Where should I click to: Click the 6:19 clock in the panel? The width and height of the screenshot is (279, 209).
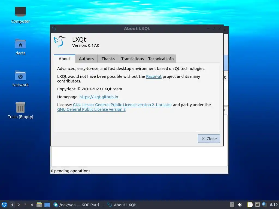[274, 205]
